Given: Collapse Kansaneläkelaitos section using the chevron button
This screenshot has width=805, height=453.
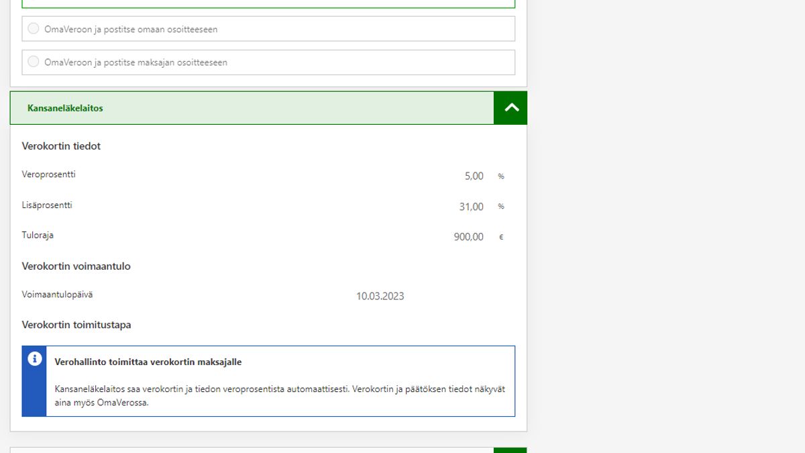Looking at the screenshot, I should tap(511, 108).
